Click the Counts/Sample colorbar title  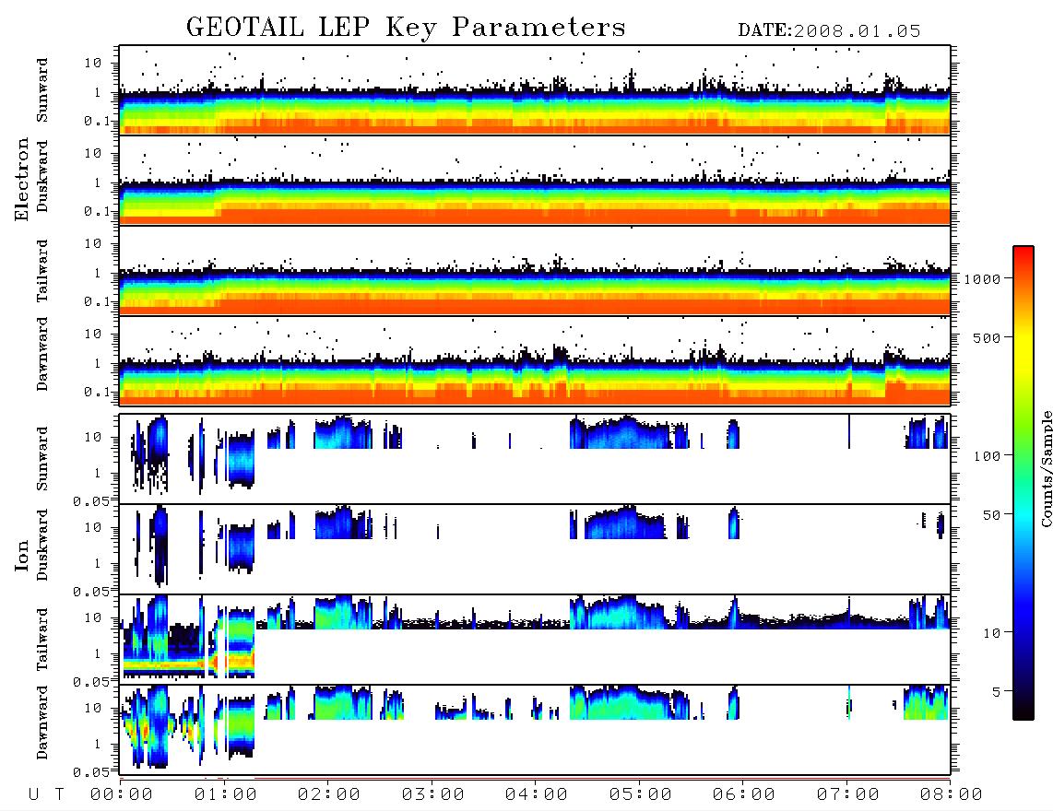click(1047, 468)
